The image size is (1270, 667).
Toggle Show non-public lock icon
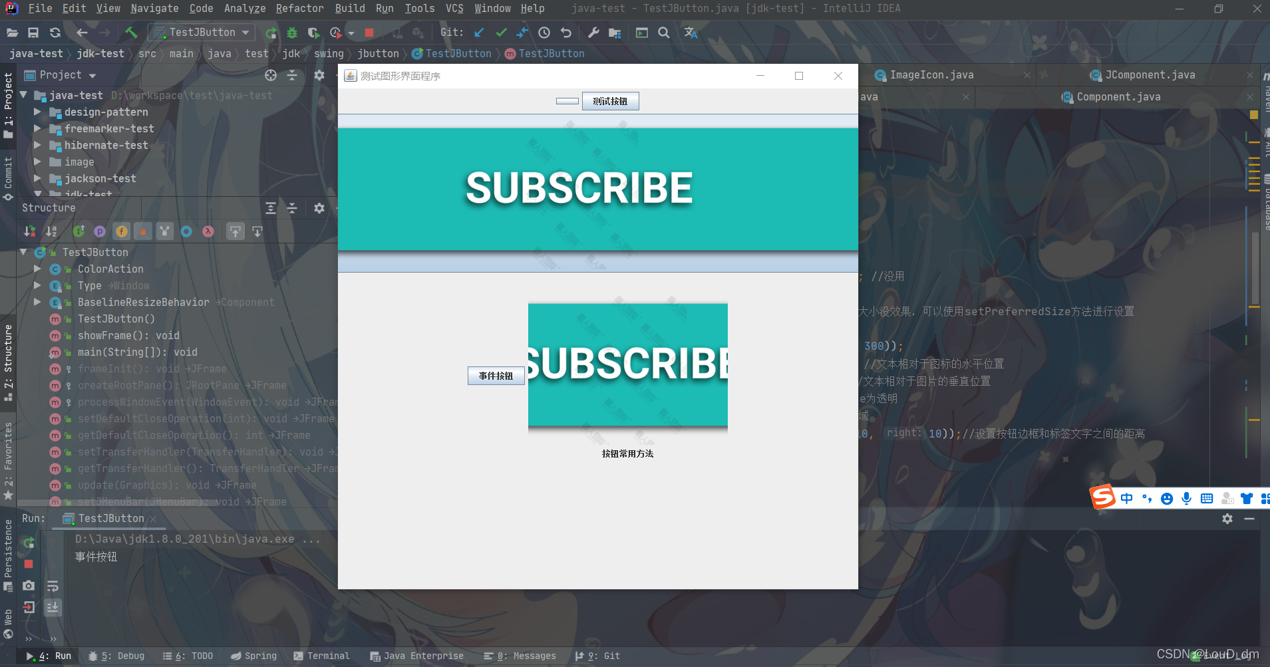coord(142,231)
